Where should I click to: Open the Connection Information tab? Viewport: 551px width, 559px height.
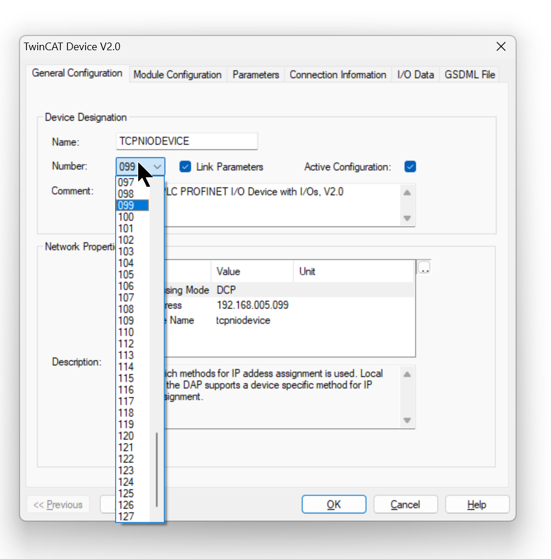pyautogui.click(x=338, y=74)
